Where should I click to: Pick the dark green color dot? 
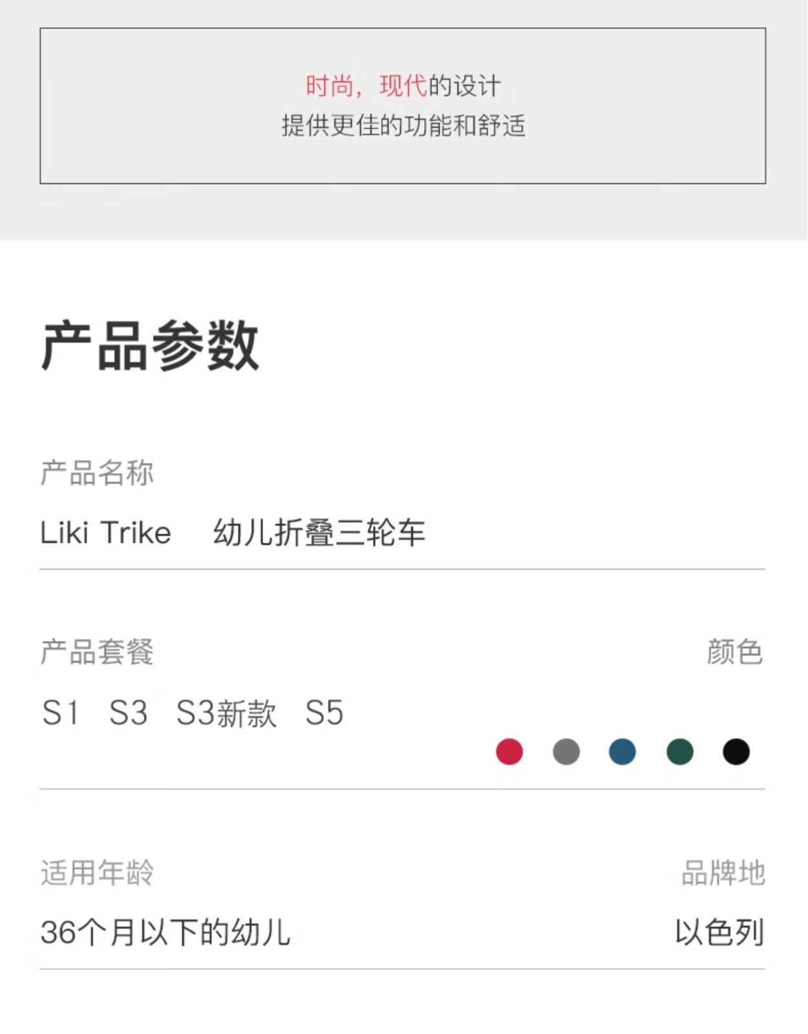[x=680, y=752]
